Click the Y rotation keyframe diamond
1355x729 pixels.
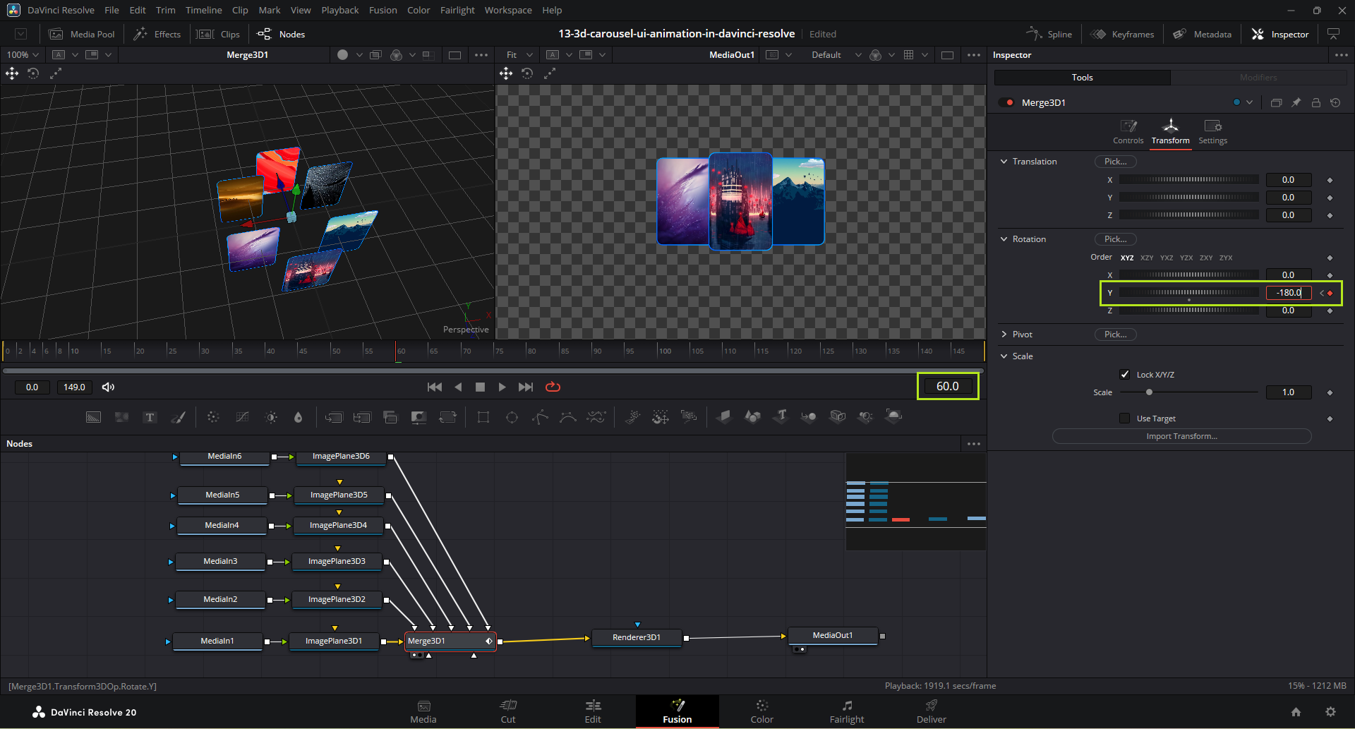[x=1330, y=293]
